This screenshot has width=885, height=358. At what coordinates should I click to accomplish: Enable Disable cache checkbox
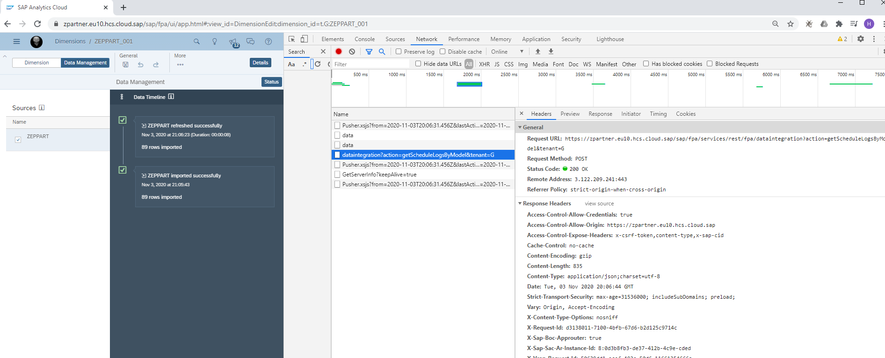[442, 51]
